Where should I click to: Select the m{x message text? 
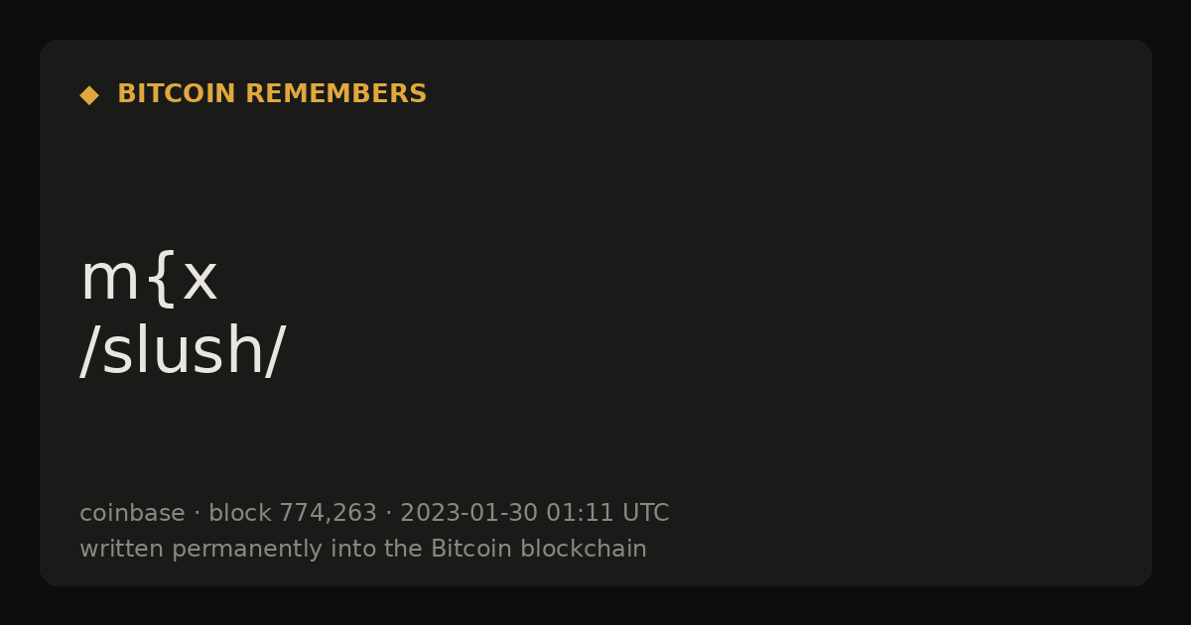[x=149, y=279]
